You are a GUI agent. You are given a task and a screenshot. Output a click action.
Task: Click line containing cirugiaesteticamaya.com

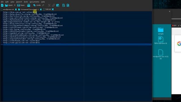(x=33, y=25)
